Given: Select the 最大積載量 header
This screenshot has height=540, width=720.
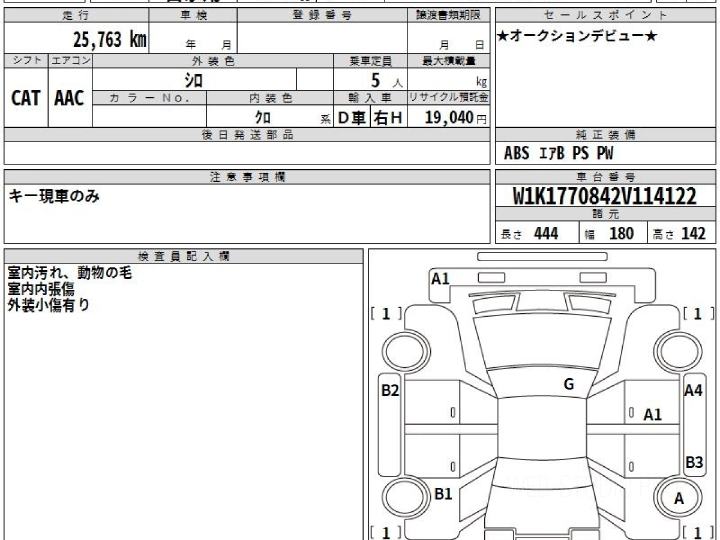Looking at the screenshot, I should pyautogui.click(x=448, y=61).
